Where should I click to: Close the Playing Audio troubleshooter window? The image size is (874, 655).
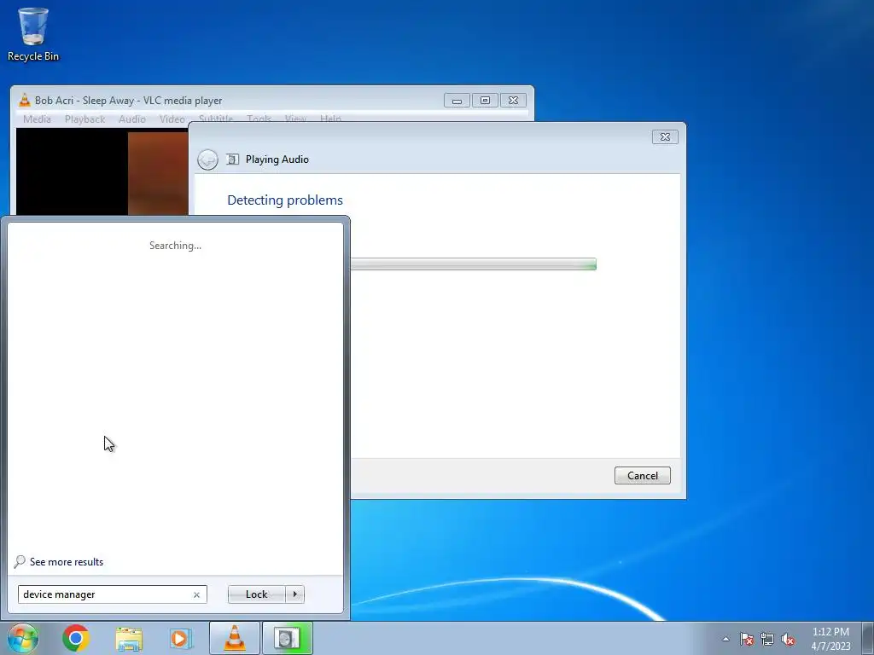(665, 137)
